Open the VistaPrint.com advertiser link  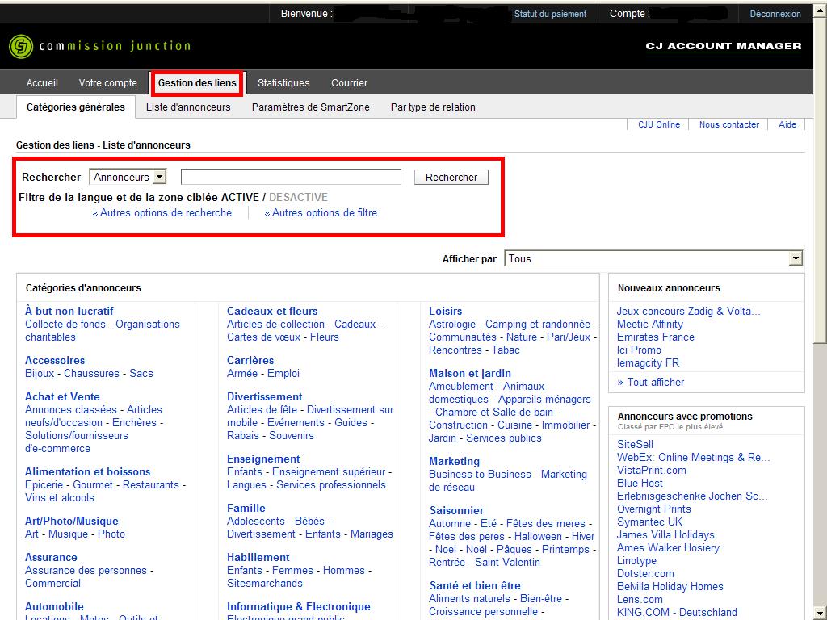(x=652, y=471)
